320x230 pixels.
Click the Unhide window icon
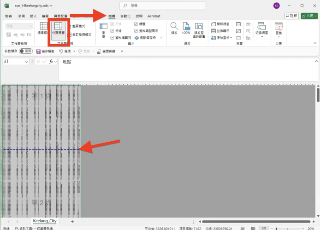pos(238,38)
